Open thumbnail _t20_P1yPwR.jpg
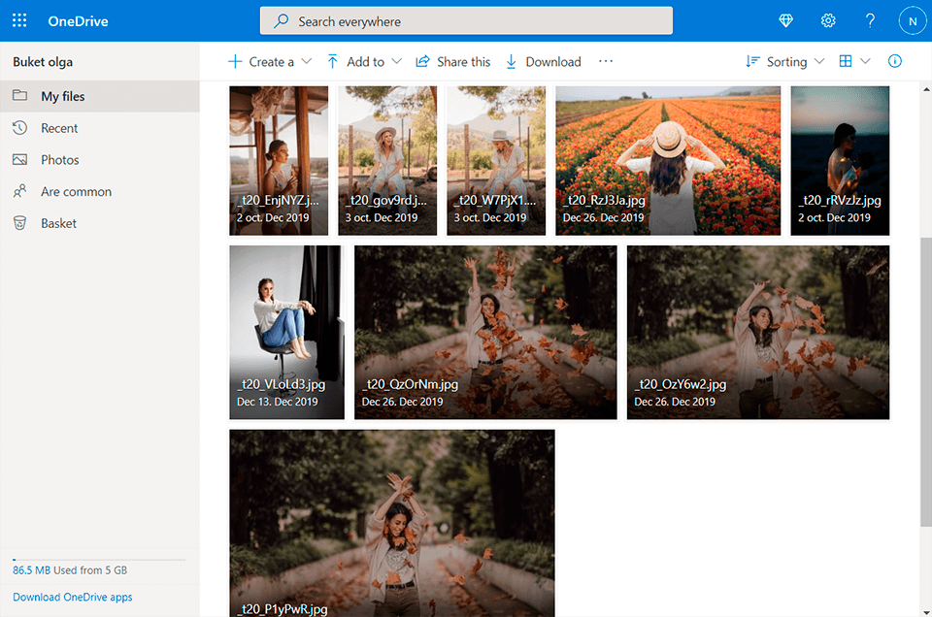The height and width of the screenshot is (617, 932). (392, 523)
